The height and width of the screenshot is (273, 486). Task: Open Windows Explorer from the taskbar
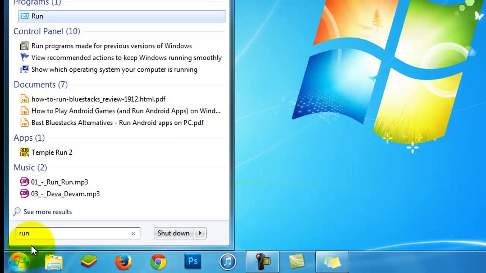(x=54, y=262)
